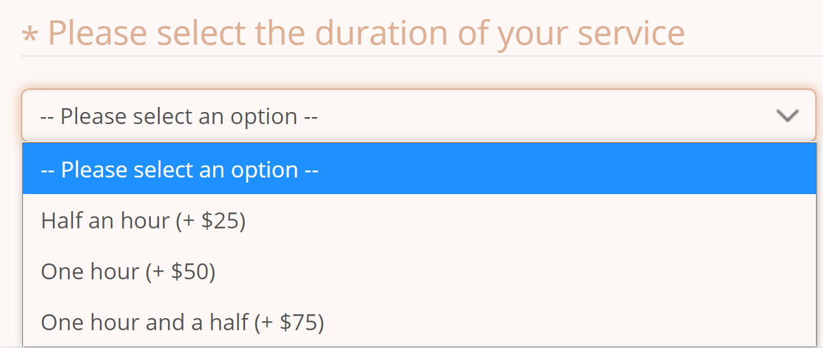This screenshot has height=348, width=823.
Task: Pick the 90-minute service duration
Action: tap(419, 322)
